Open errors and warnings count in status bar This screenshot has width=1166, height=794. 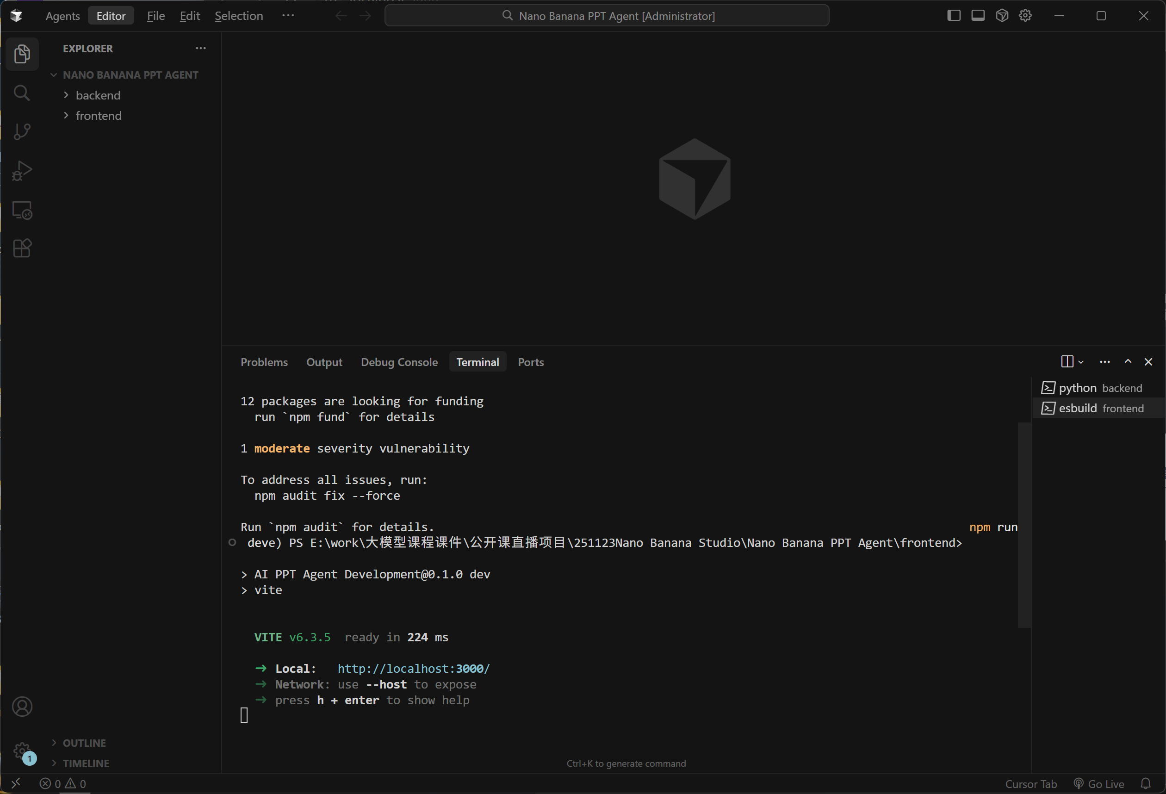63,783
